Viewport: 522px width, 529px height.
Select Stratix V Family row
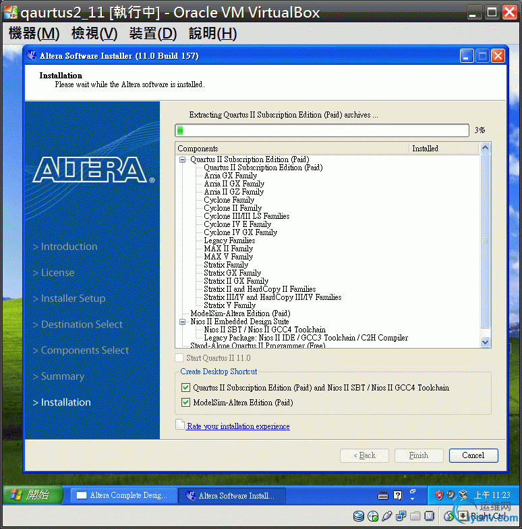click(230, 305)
